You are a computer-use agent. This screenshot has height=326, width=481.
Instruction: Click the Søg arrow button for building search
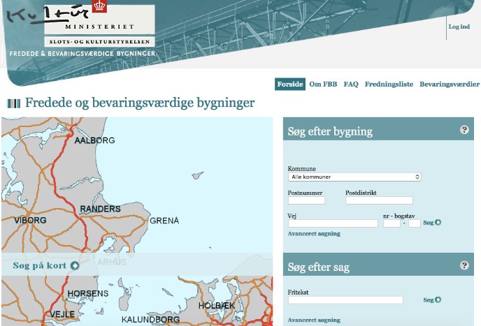click(433, 223)
